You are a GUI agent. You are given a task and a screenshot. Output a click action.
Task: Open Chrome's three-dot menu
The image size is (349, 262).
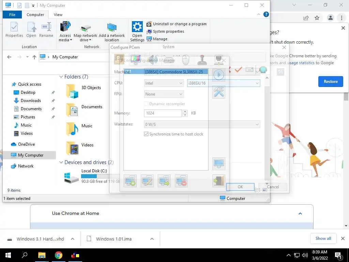coord(342,18)
